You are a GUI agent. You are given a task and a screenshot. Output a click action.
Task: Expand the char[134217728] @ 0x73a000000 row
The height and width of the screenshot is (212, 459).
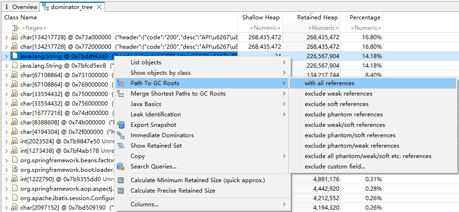[x=7, y=37]
